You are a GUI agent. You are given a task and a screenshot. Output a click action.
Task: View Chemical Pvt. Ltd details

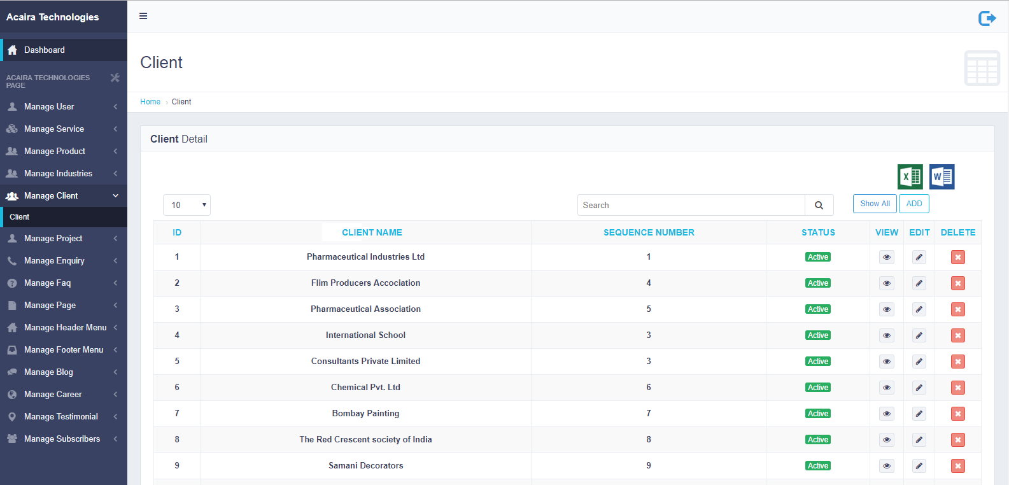[x=886, y=388]
